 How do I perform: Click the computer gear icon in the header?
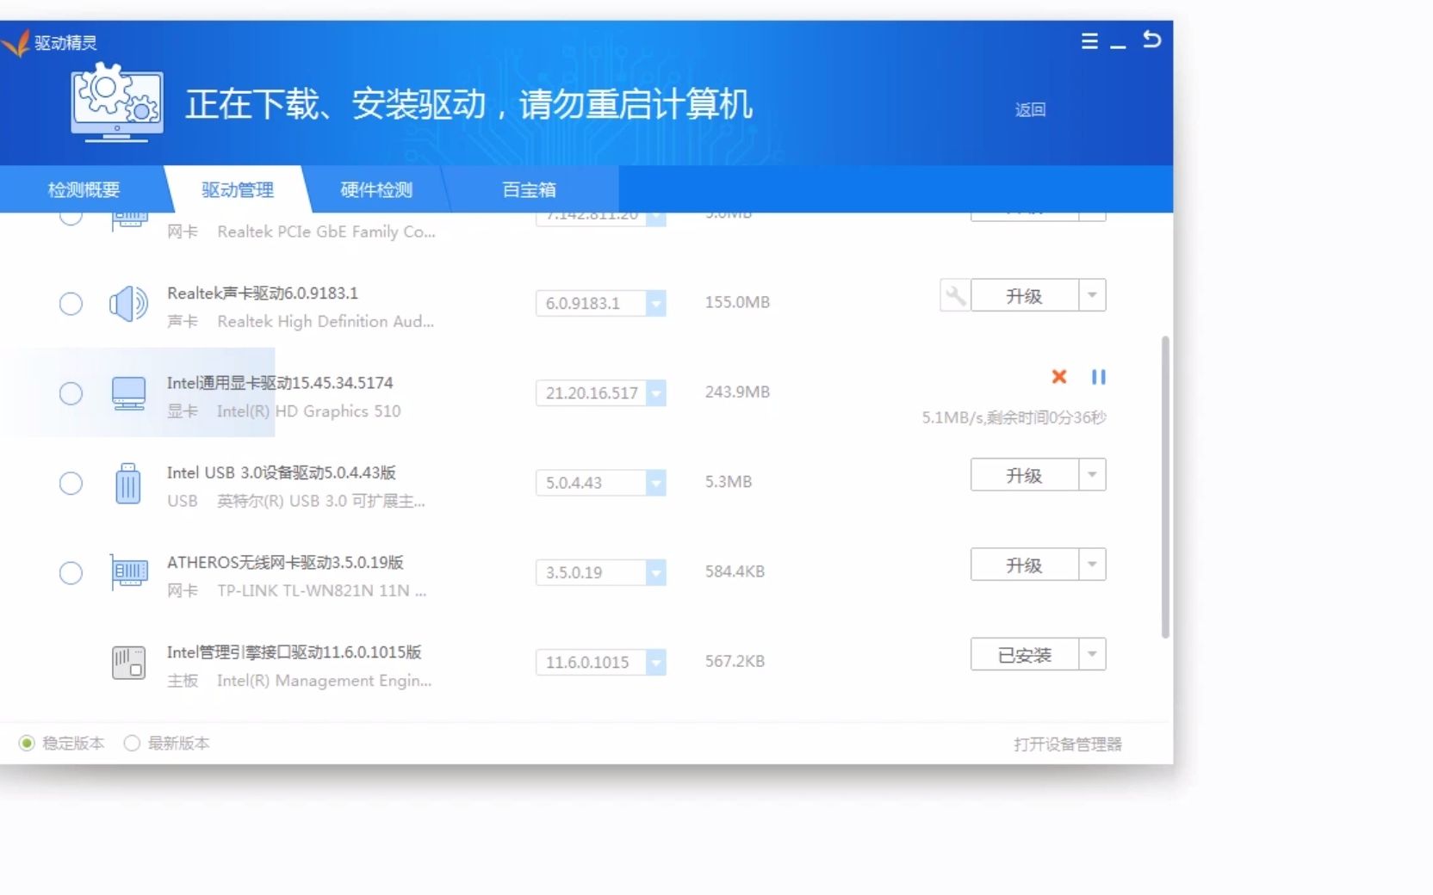click(117, 102)
